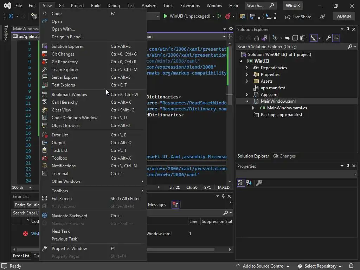
Task: Click Pending Changes Filter clock icon
Action: click(x=275, y=38)
